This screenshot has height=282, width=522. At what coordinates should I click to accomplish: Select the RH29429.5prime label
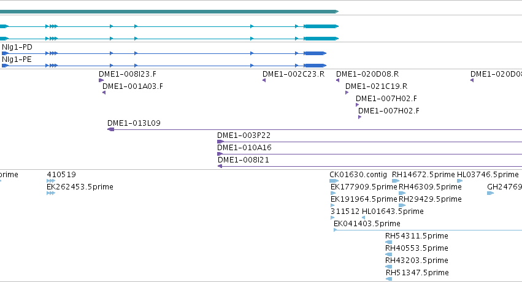(430, 199)
